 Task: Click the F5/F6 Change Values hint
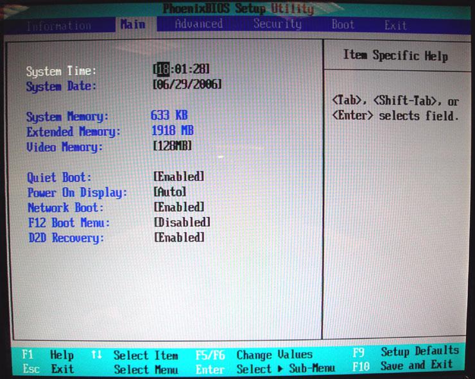(254, 355)
